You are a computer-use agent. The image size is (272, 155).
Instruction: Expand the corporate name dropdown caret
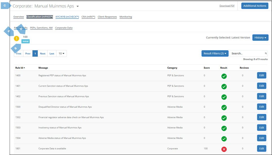click(x=78, y=6)
